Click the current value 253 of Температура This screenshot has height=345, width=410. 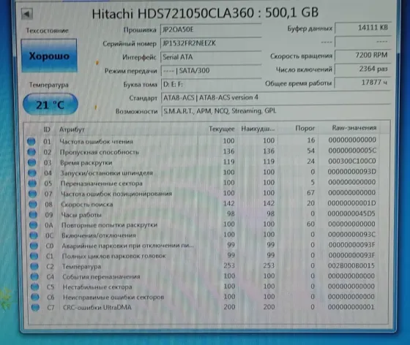click(229, 265)
